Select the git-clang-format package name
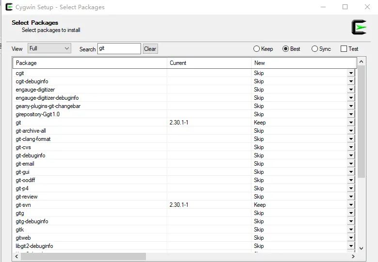The image size is (378, 262). pos(33,139)
